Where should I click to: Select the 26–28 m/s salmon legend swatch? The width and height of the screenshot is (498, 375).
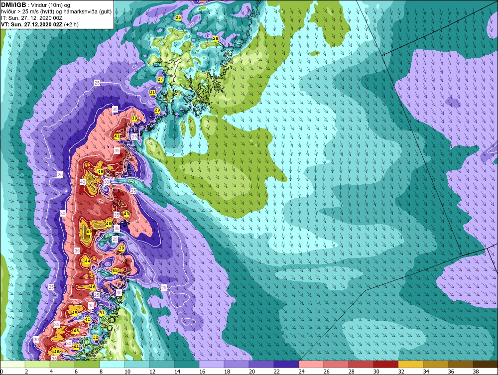[x=336, y=364]
